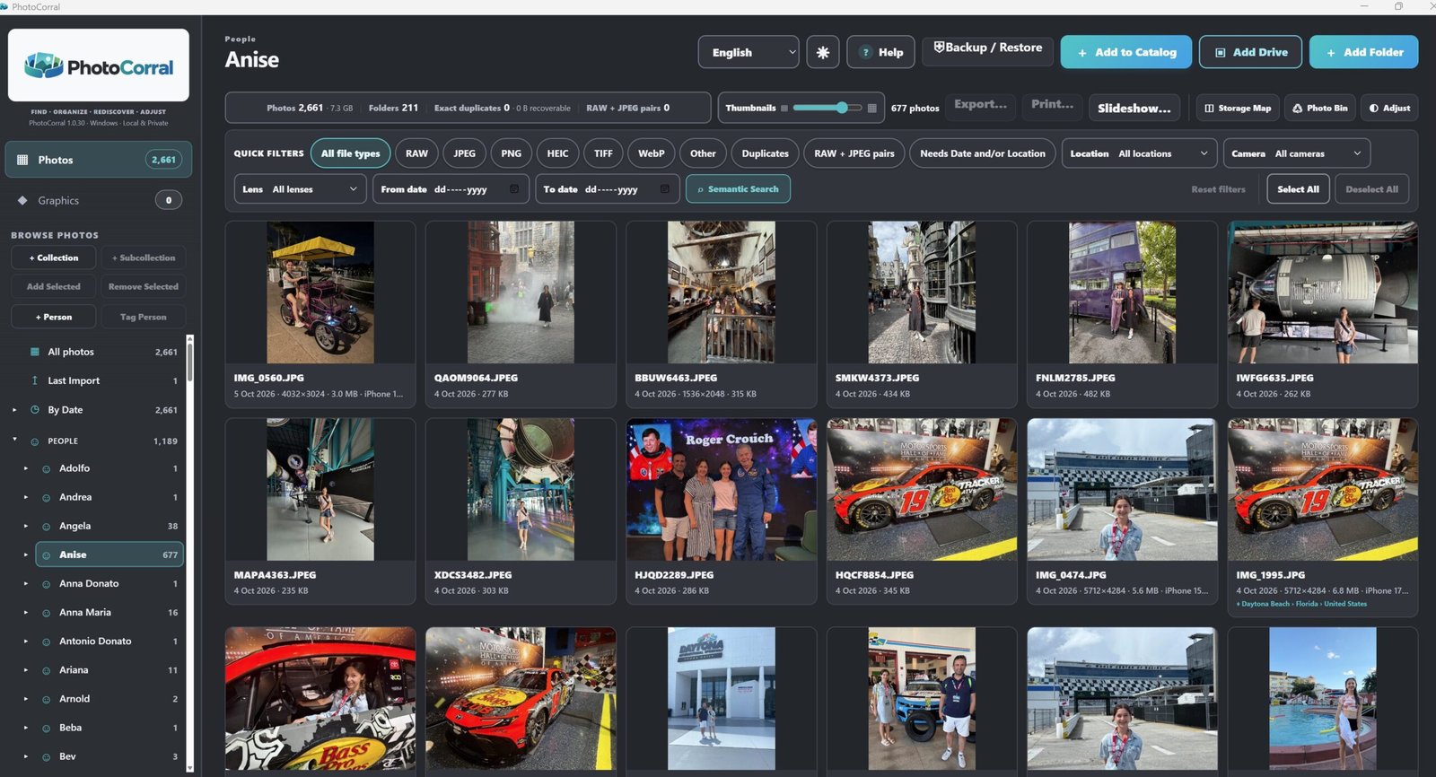This screenshot has width=1436, height=777.
Task: Toggle the Duplicates quick filter
Action: [x=765, y=153]
